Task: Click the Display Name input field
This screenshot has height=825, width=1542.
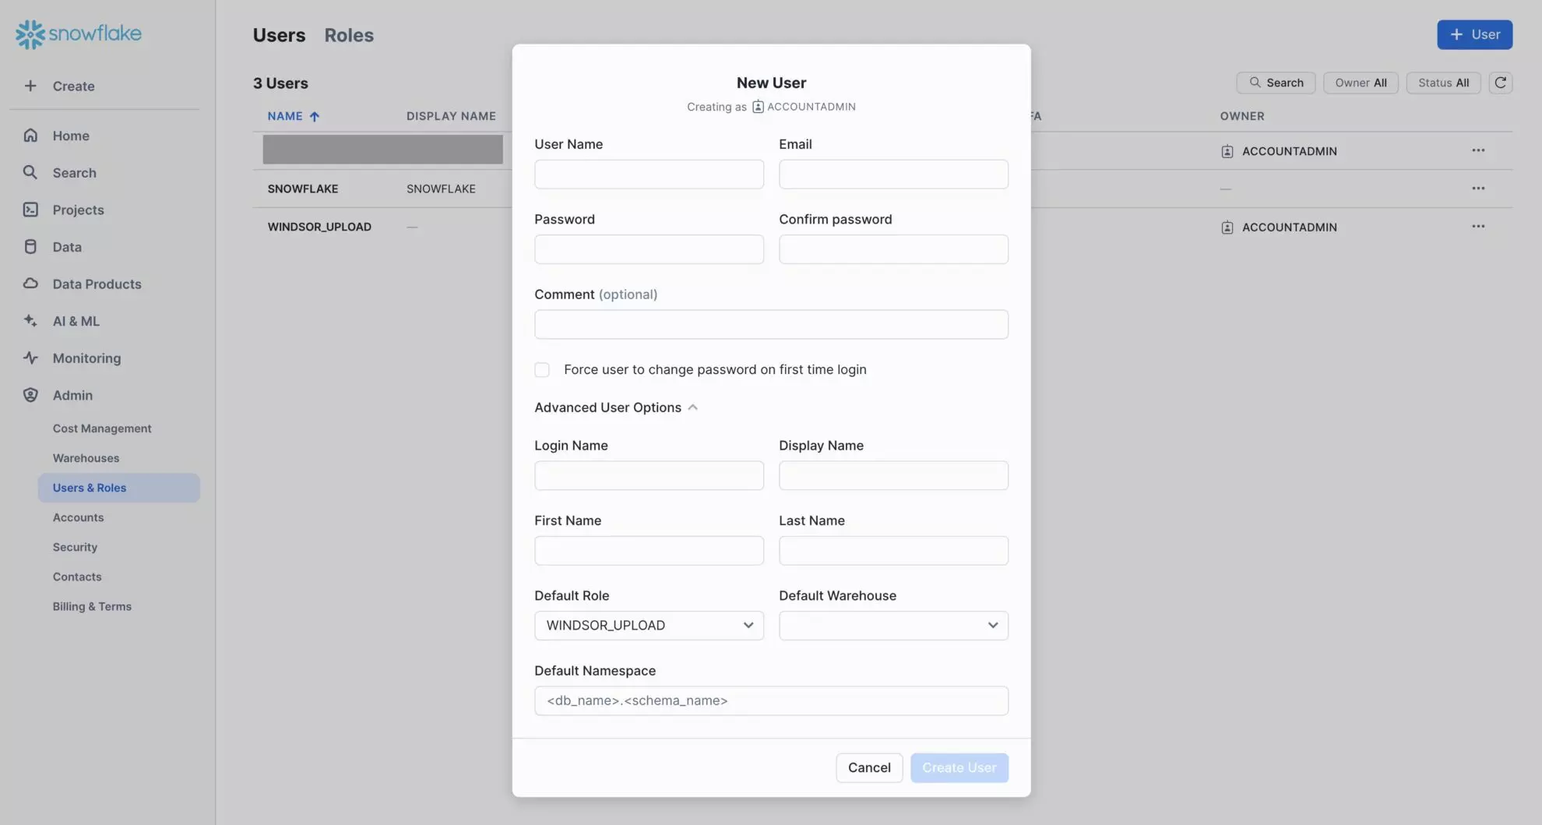Action: click(x=893, y=475)
